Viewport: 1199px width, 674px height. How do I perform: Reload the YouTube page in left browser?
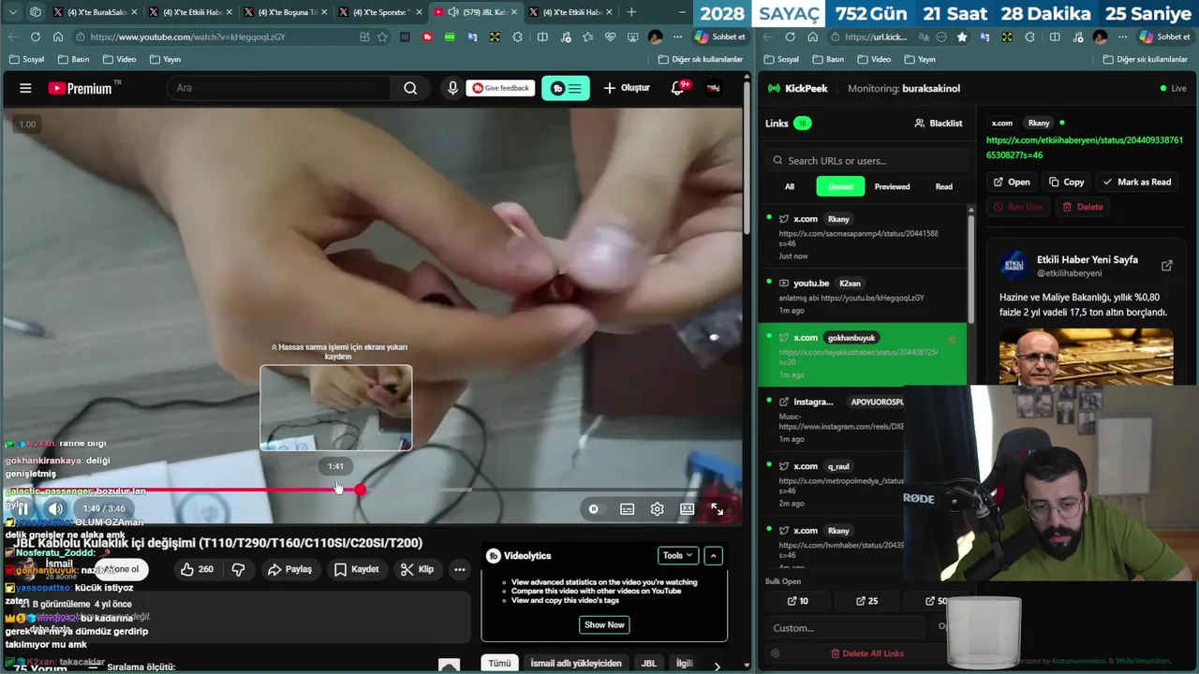click(x=35, y=37)
